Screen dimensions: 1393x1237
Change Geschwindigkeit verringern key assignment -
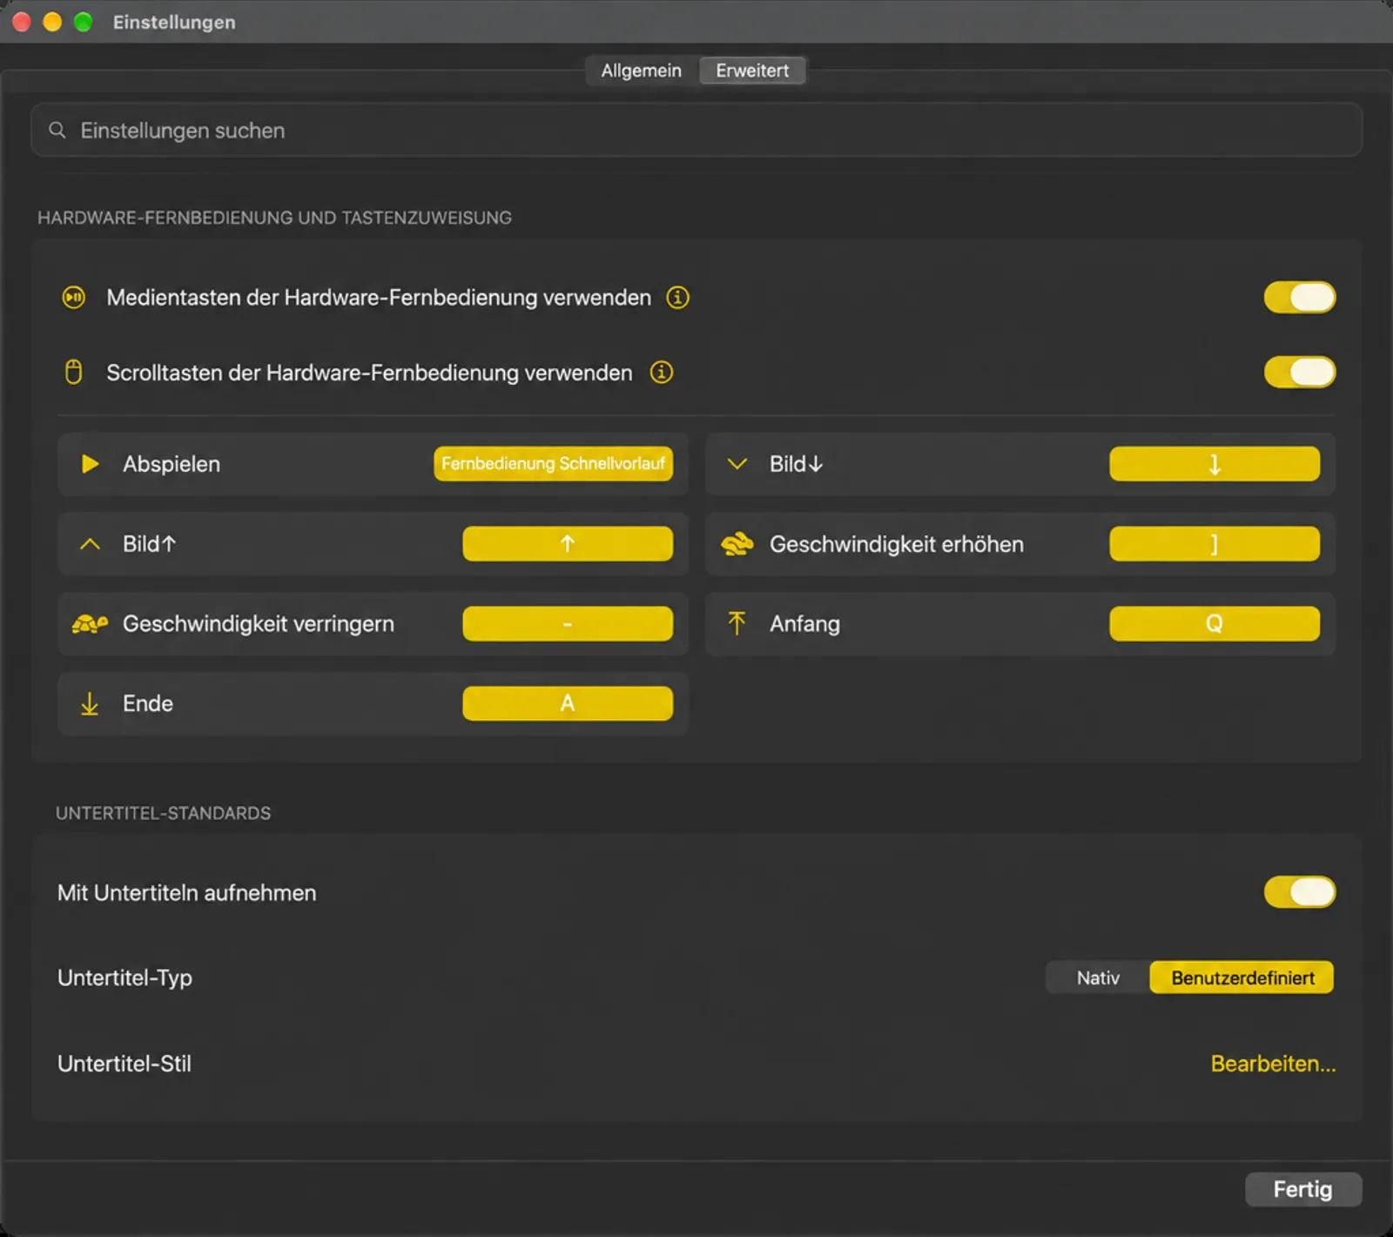point(568,624)
